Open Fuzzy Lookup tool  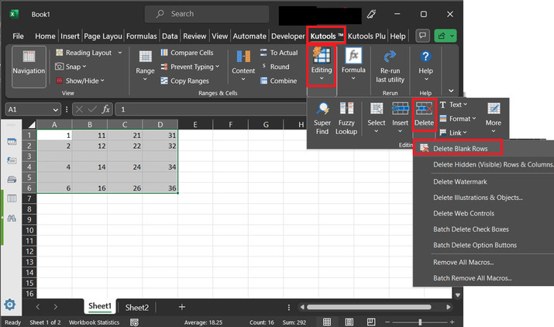point(346,118)
